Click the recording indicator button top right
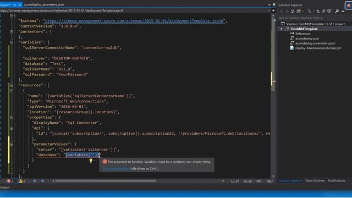352x198 pixels. [x=348, y=5]
